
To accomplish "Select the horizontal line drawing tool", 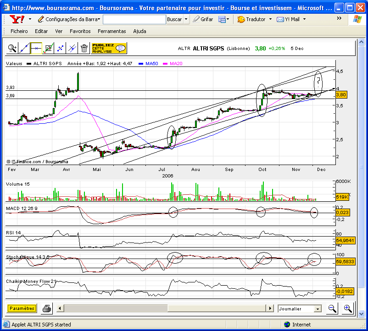I will coord(36,48).
